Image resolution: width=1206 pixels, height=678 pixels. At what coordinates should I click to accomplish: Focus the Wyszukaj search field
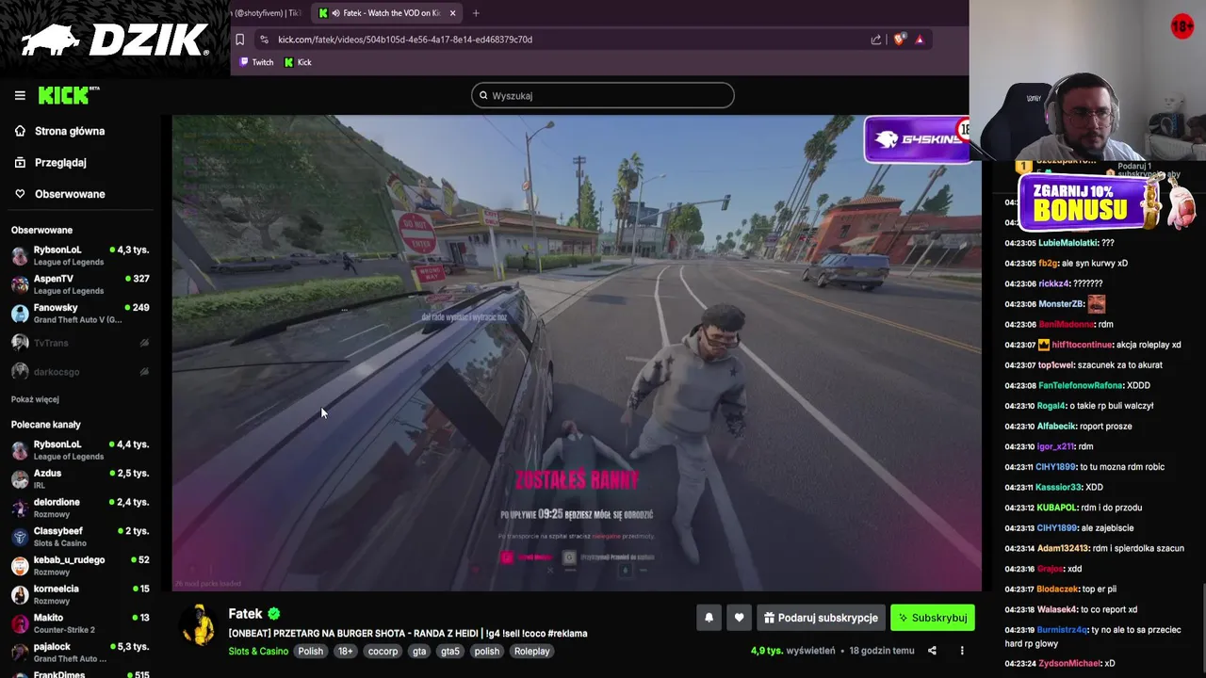603,95
